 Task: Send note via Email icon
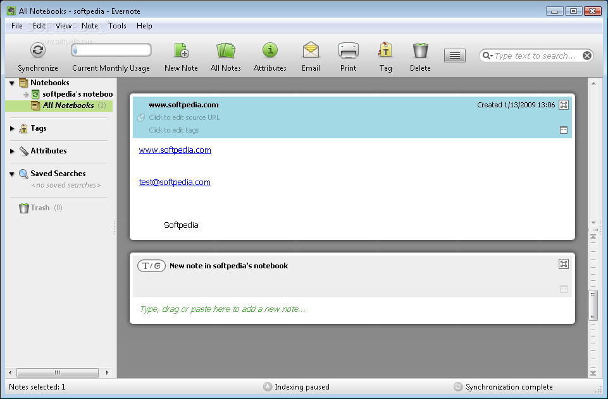point(311,51)
